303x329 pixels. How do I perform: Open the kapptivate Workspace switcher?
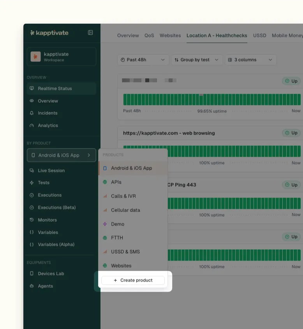(62, 57)
